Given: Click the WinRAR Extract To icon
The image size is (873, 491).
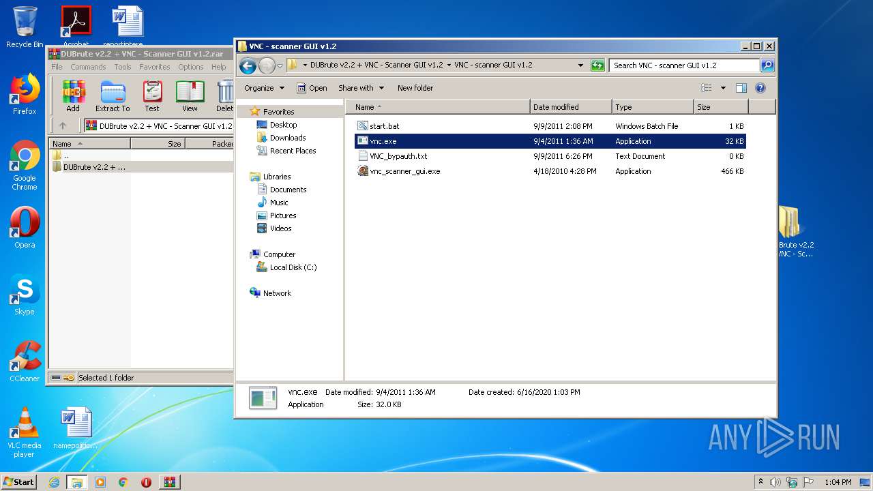Looking at the screenshot, I should (x=113, y=96).
